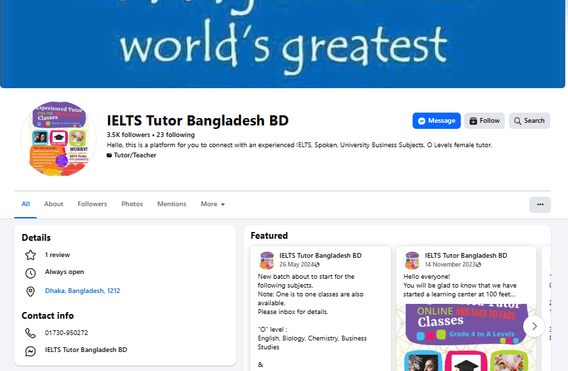Open the page profile picture

tap(58, 138)
